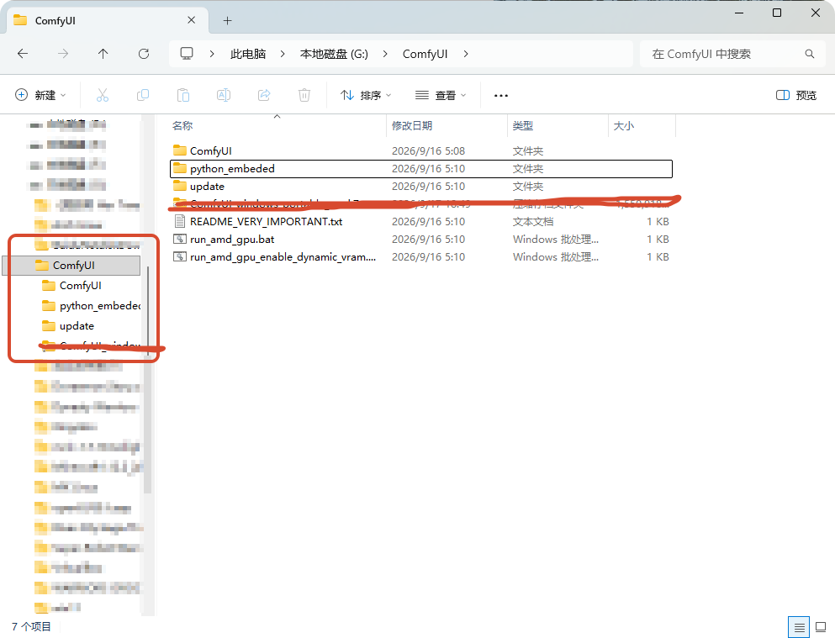This screenshot has height=638, width=835.
Task: Select the ComfyUI tab title
Action: coord(55,21)
